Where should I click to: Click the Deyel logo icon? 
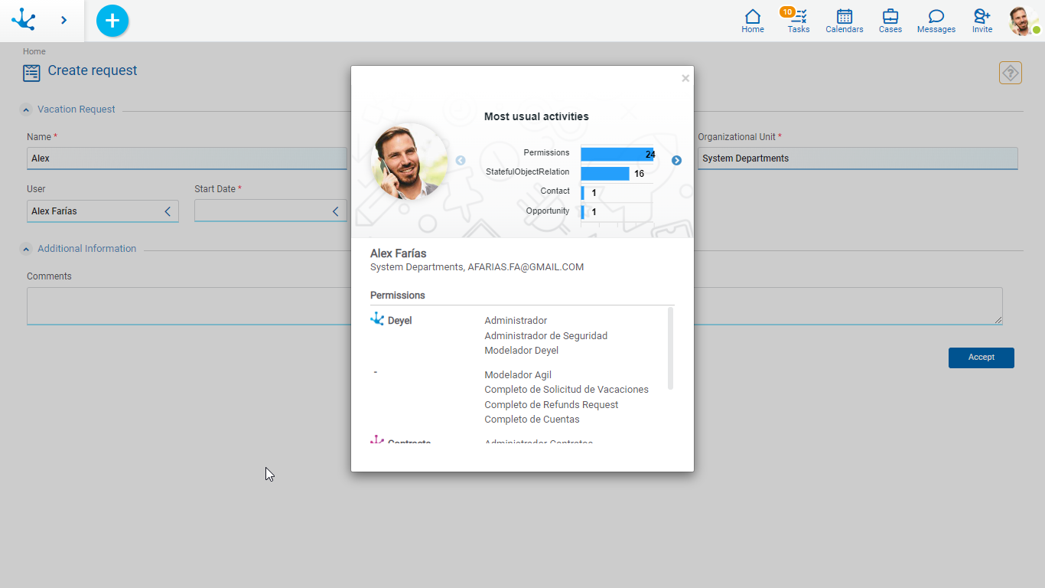(24, 20)
